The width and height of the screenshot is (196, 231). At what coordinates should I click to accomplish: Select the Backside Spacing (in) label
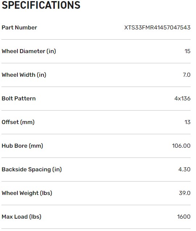[32, 170]
